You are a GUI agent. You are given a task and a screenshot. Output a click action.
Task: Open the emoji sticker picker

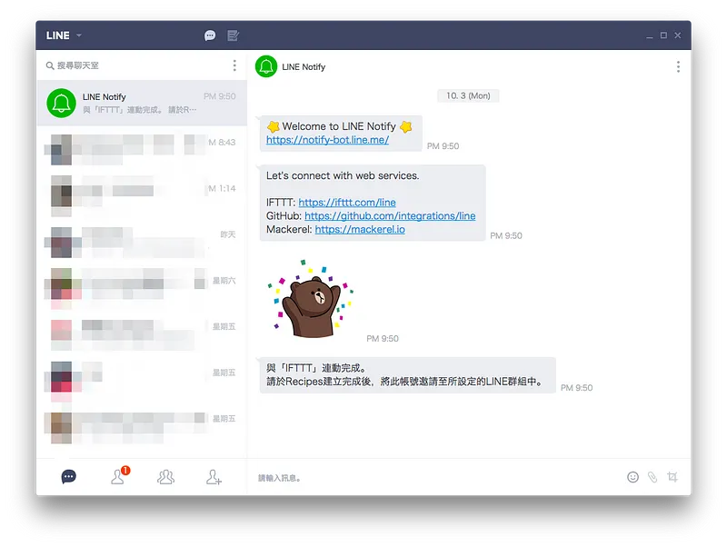(x=632, y=477)
